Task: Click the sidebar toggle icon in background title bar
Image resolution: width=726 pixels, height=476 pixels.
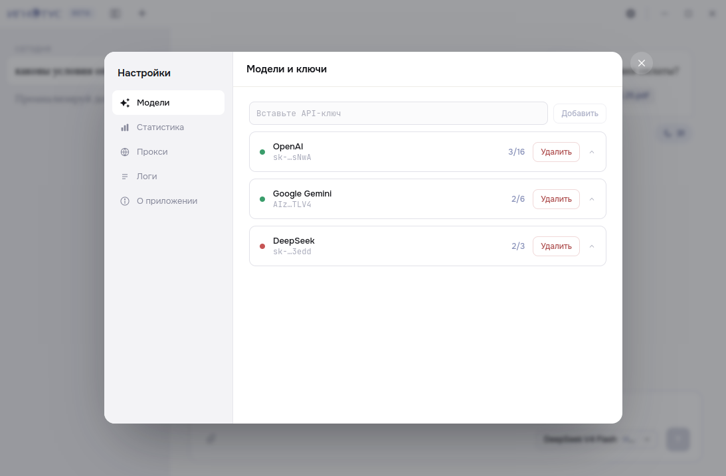Action: (116, 13)
